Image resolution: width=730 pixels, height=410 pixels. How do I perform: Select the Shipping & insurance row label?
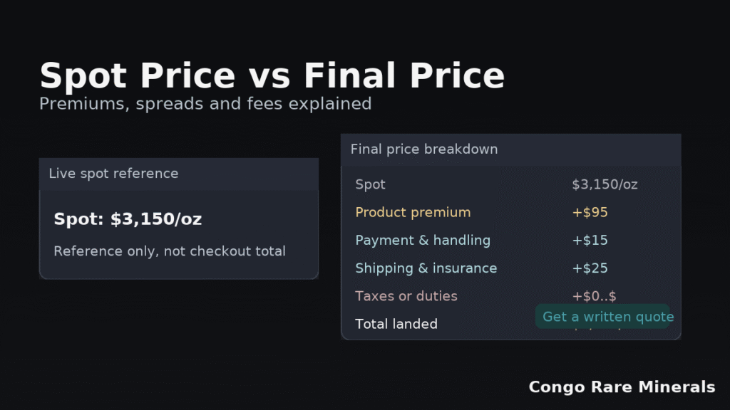(426, 268)
